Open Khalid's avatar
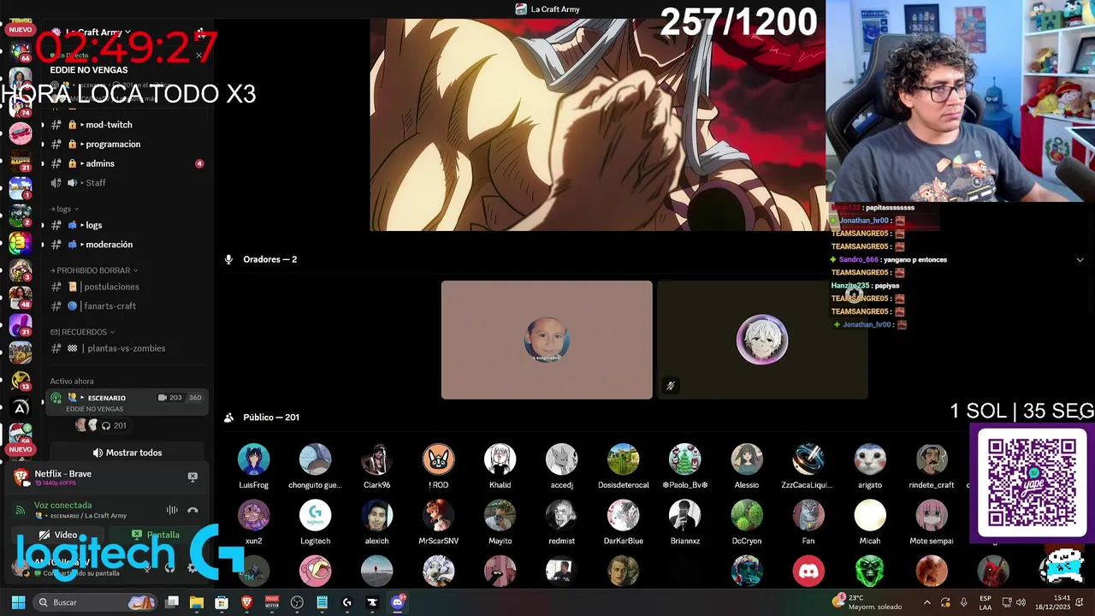Image resolution: width=1095 pixels, height=616 pixels. [x=500, y=459]
